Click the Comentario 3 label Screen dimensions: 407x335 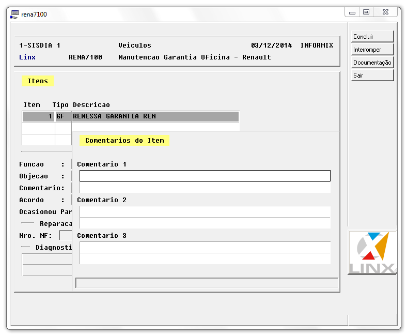pyautogui.click(x=102, y=235)
